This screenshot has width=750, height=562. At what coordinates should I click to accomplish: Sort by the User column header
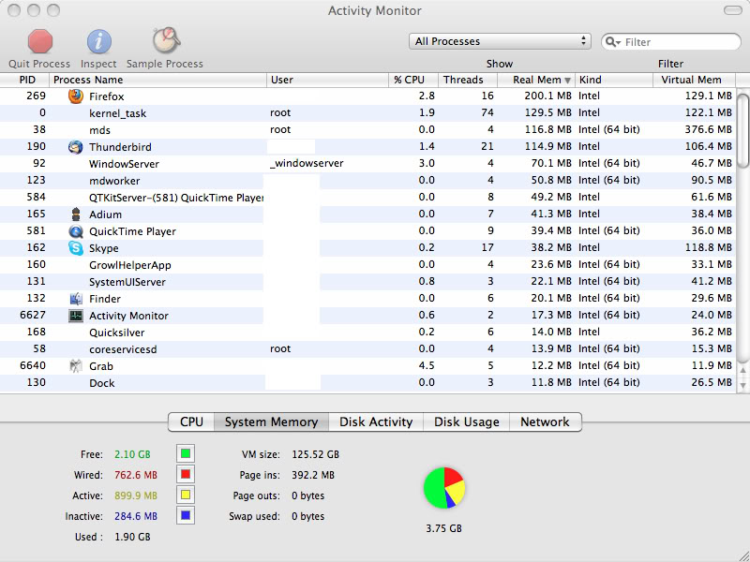pos(327,80)
